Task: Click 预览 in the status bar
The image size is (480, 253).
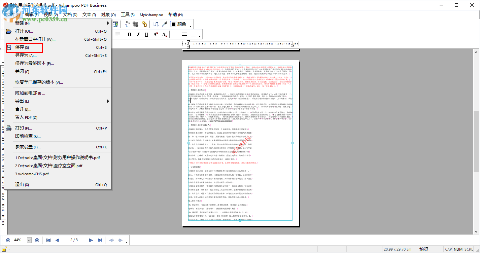Action: tap(424, 249)
